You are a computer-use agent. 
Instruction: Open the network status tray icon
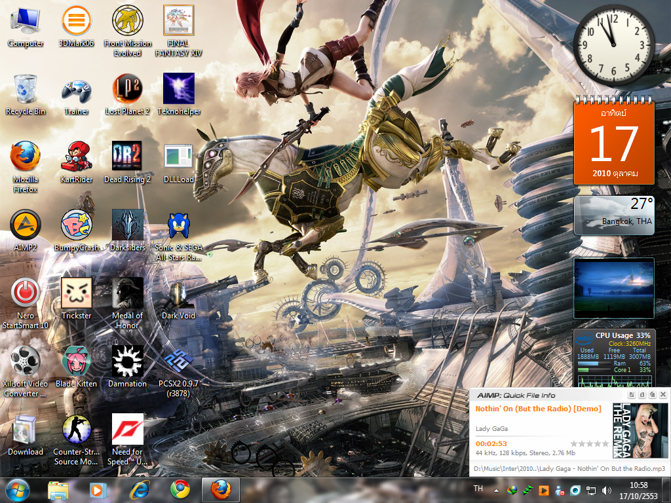pyautogui.click(x=591, y=491)
